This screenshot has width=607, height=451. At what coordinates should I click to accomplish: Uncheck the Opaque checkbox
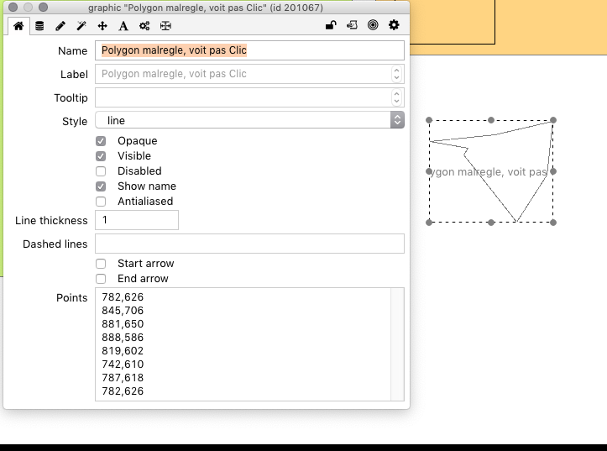101,141
